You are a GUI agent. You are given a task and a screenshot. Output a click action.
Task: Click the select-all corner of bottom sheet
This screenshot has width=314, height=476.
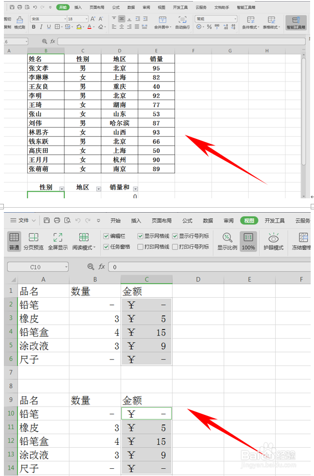[x=13, y=279]
